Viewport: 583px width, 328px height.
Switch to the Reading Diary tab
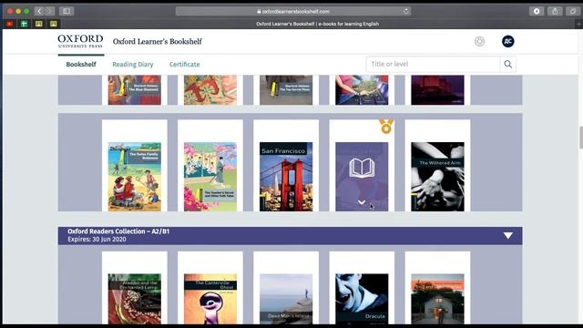133,65
